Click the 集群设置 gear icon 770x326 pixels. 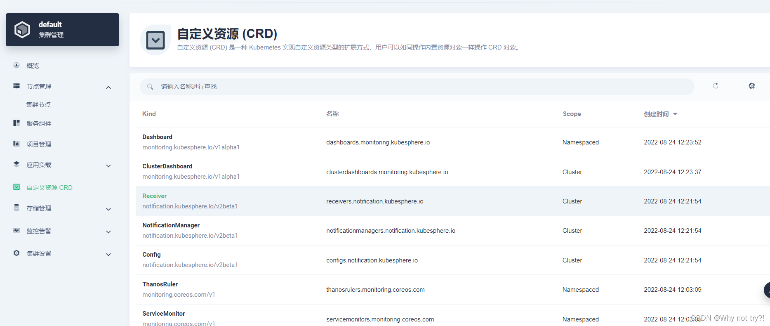(16, 253)
